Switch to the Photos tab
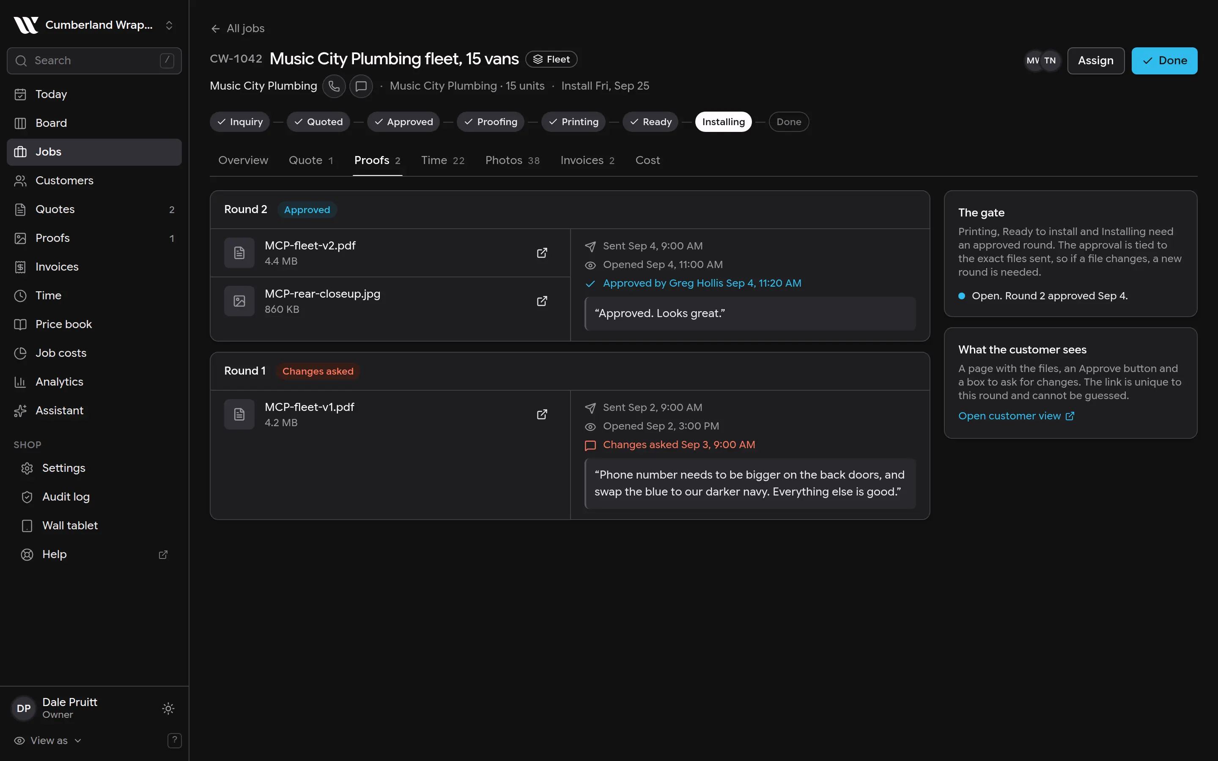Screen dimensions: 1218x761 [x=513, y=160]
